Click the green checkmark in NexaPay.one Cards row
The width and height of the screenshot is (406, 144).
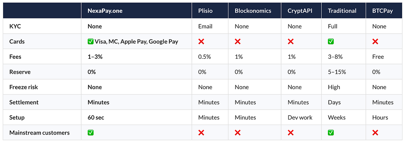tap(91, 41)
